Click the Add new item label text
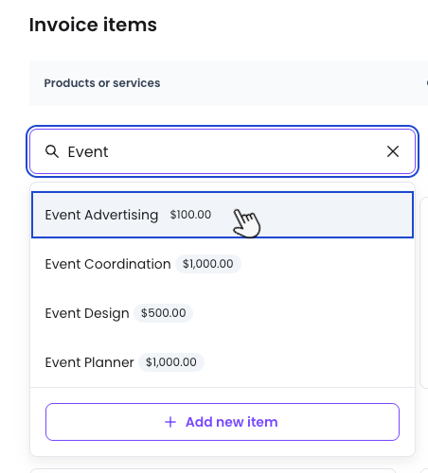 point(232,422)
